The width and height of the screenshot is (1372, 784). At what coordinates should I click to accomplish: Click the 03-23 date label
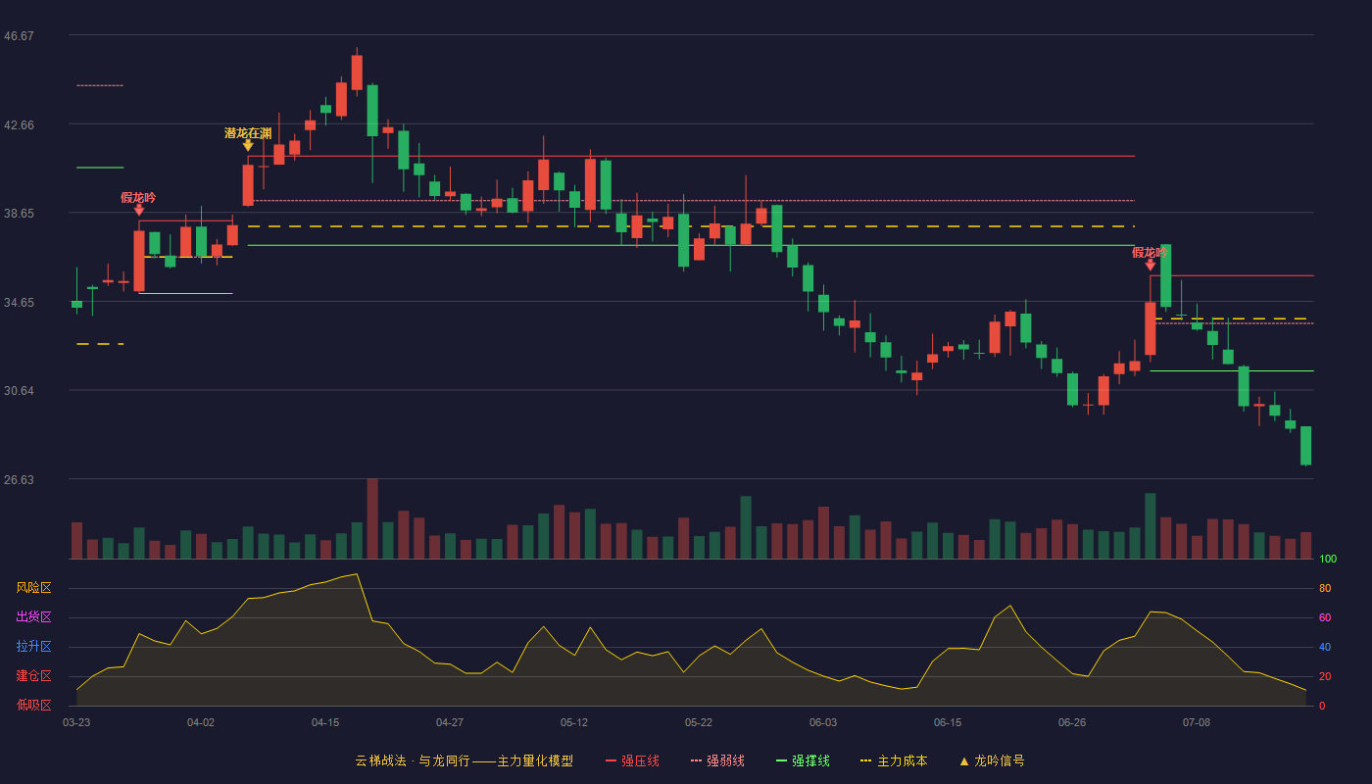click(x=76, y=722)
